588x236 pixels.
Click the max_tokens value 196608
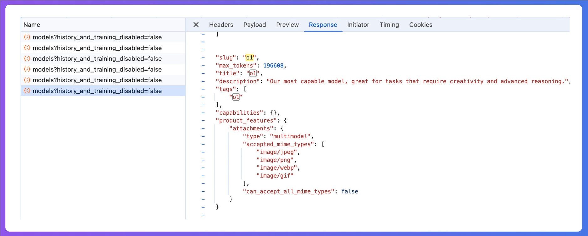click(273, 66)
